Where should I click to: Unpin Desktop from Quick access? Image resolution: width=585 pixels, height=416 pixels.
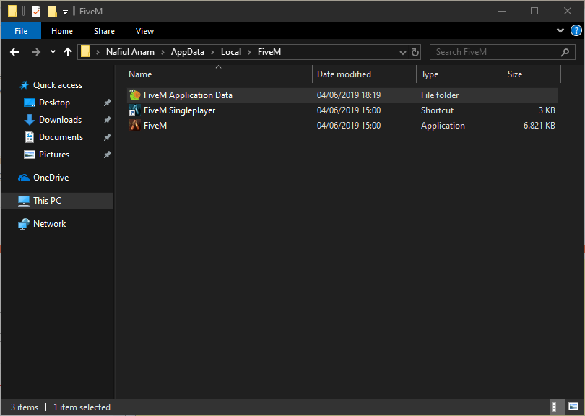[108, 103]
